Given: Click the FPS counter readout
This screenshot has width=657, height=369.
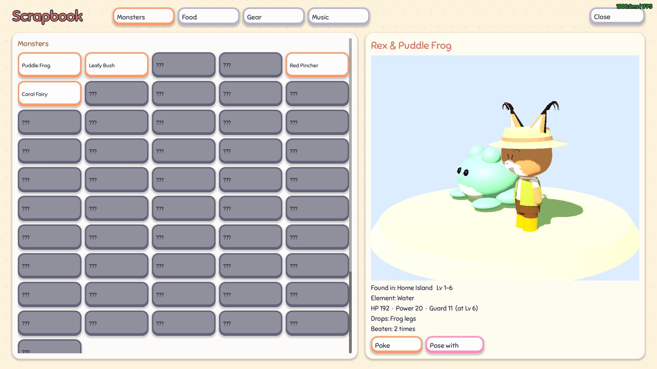Looking at the screenshot, I should (x=634, y=6).
